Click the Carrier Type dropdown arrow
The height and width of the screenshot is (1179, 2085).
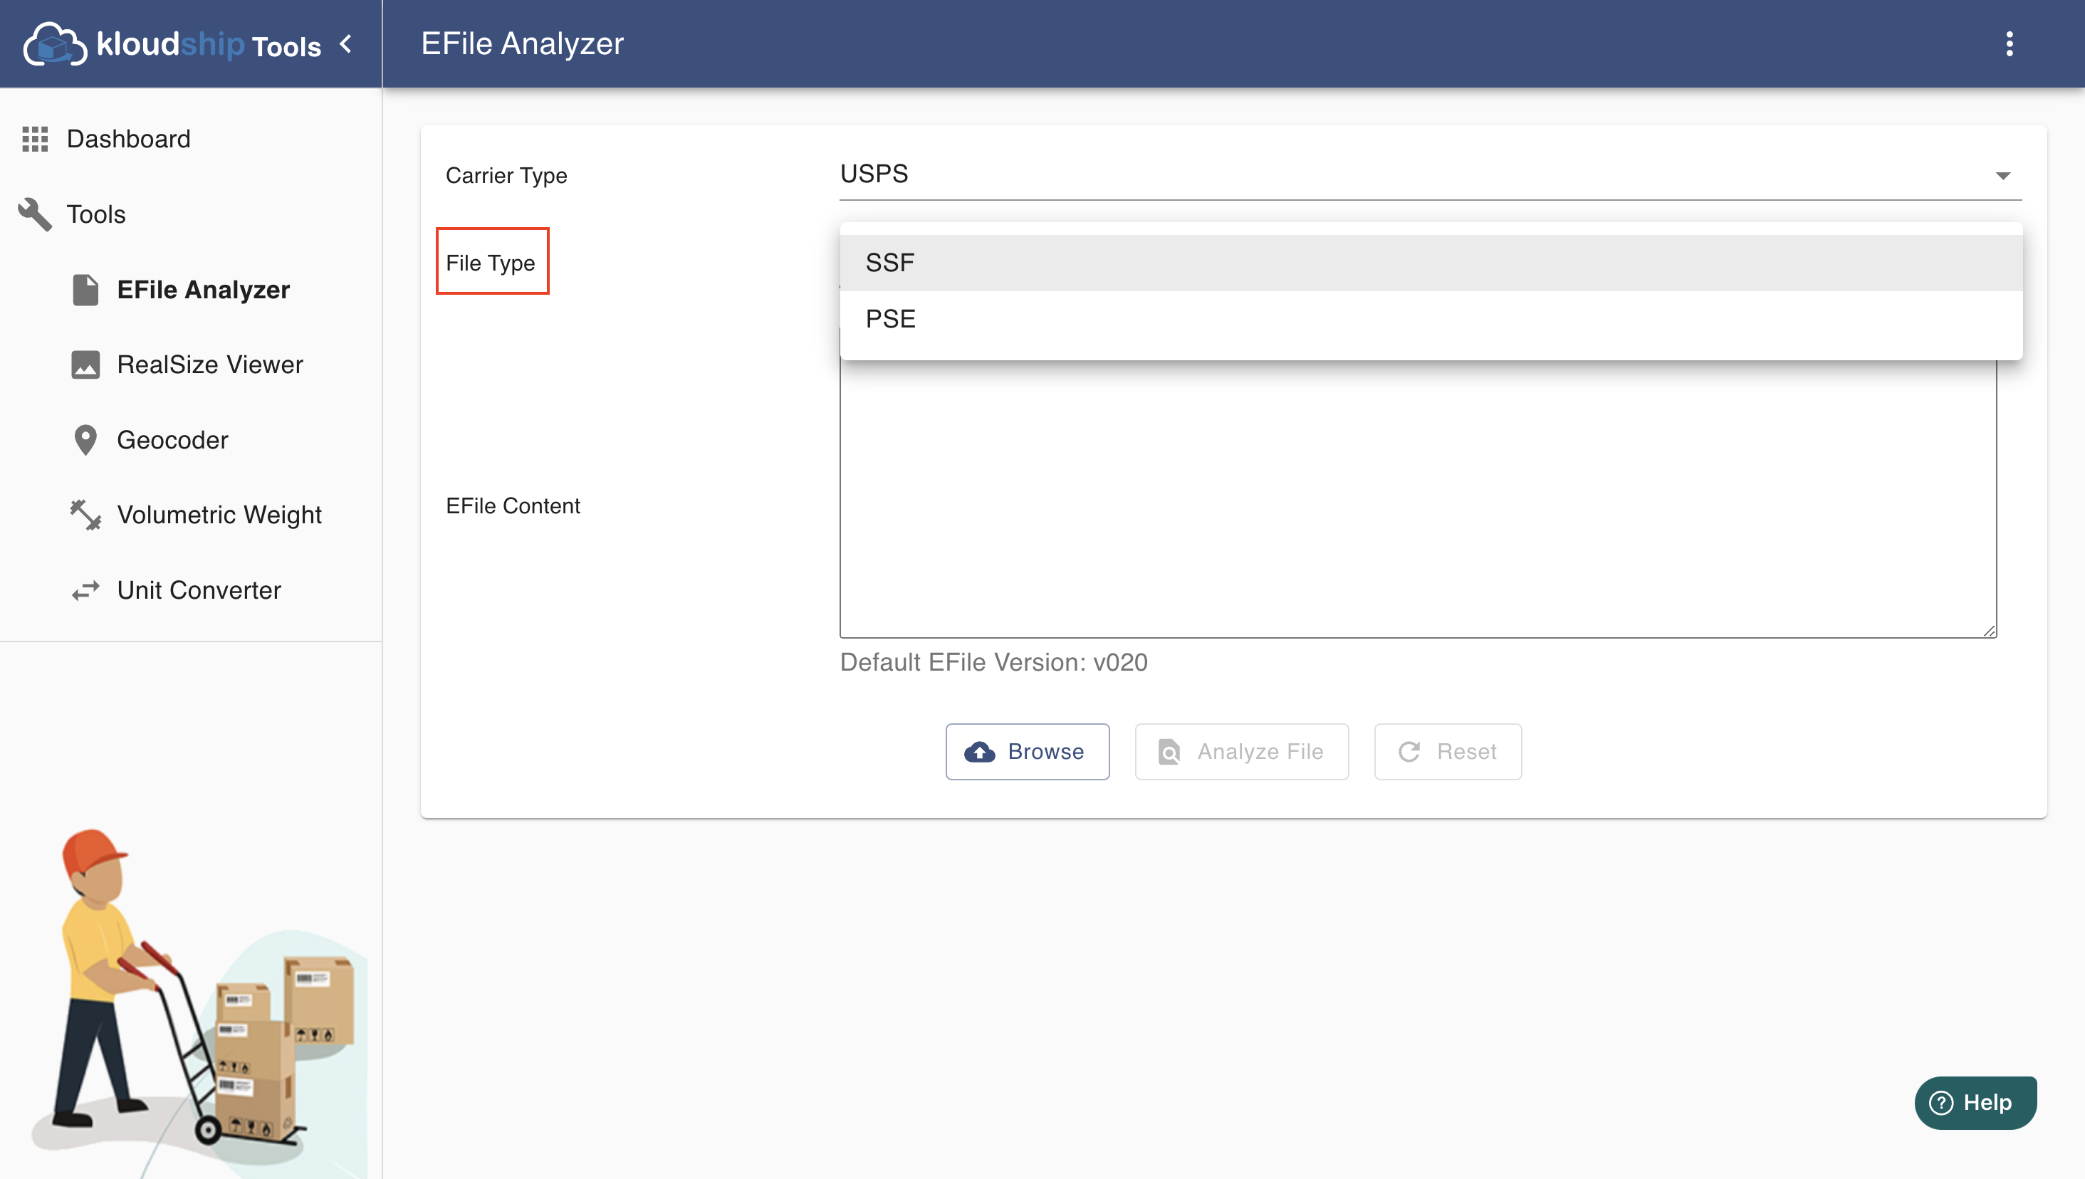(x=2002, y=176)
